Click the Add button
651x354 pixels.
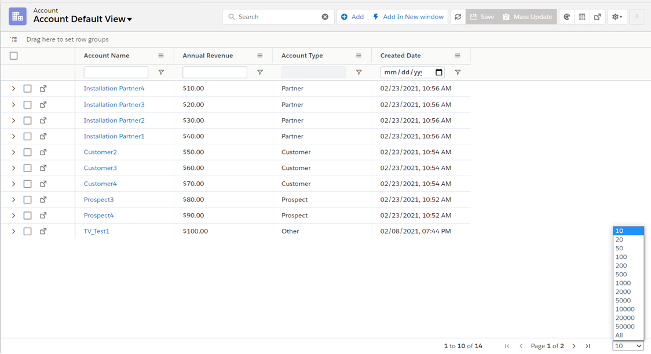coord(352,17)
